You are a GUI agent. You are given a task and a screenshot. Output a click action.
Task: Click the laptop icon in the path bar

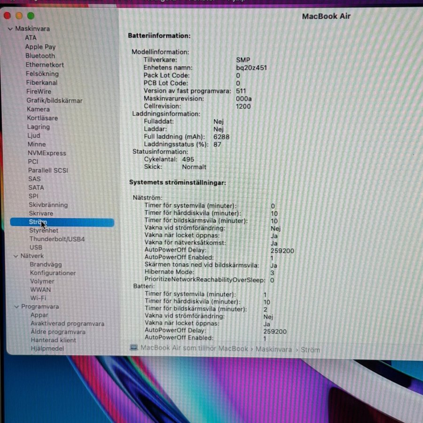coord(134,348)
